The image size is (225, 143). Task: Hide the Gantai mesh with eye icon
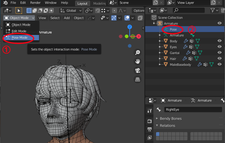[219, 53]
